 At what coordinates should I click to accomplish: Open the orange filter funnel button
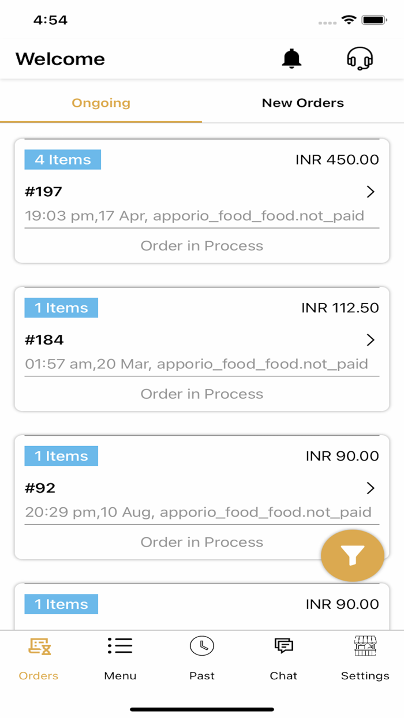click(352, 555)
